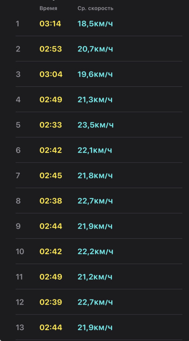Click lap 11 speed 21,2км/ч
The width and height of the screenshot is (189, 341).
click(95, 277)
